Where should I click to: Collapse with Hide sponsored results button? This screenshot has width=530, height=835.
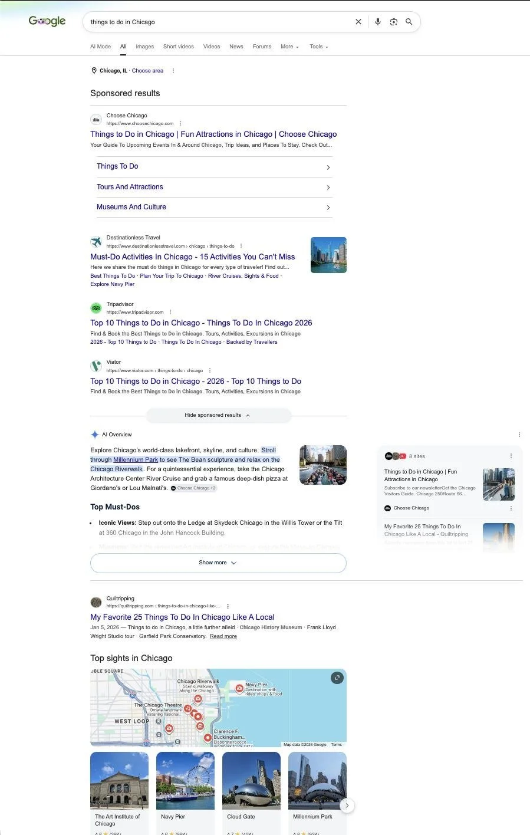pos(219,415)
